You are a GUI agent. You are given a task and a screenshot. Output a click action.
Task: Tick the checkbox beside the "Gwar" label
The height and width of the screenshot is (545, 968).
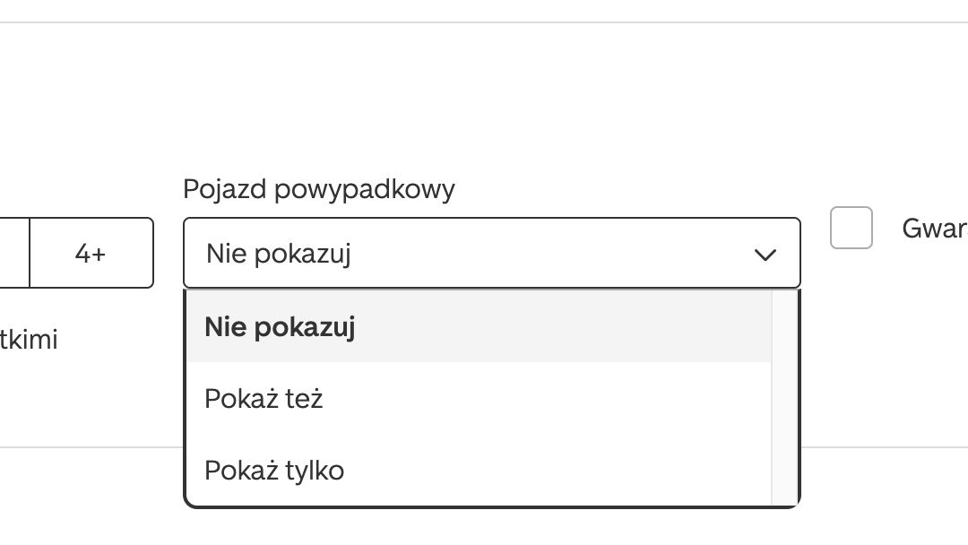click(x=851, y=228)
